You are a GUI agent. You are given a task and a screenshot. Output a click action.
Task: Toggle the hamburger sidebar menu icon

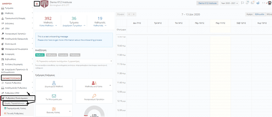tap(37, 4)
